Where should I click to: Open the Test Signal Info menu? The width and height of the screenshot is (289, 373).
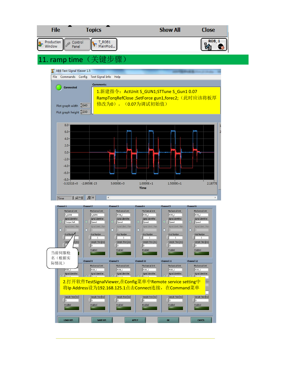pos(101,77)
